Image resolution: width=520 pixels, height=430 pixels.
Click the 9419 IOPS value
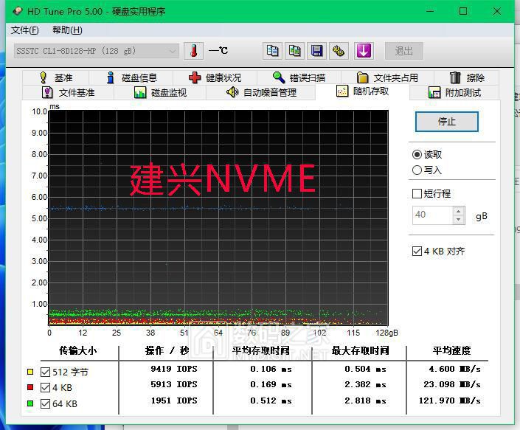[x=174, y=369]
